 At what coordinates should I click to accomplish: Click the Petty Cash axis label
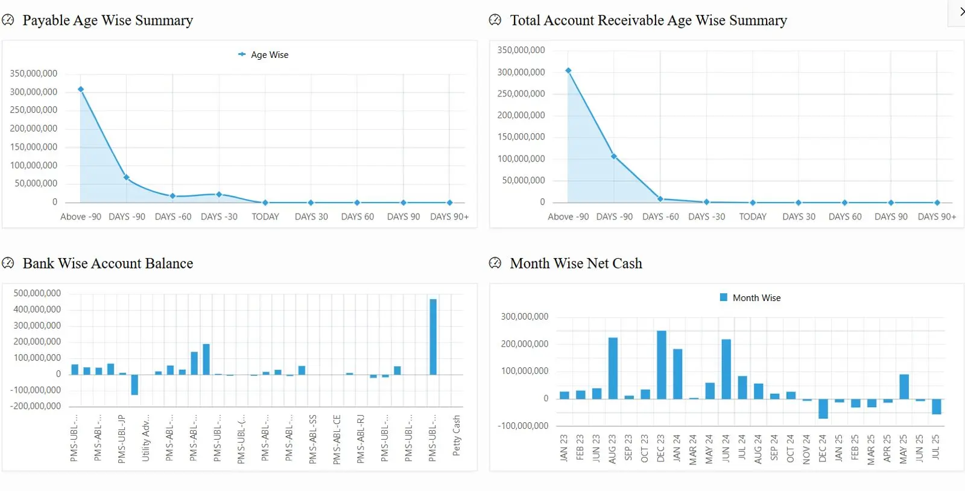pyautogui.click(x=457, y=435)
